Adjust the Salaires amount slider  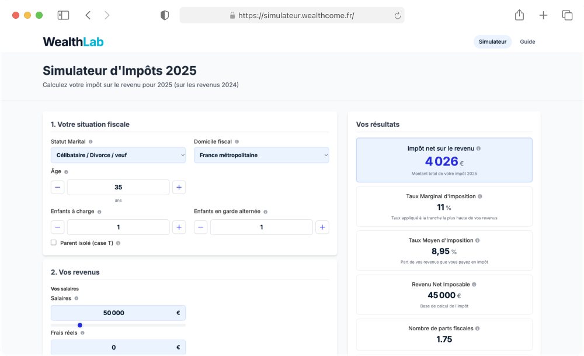pos(79,325)
